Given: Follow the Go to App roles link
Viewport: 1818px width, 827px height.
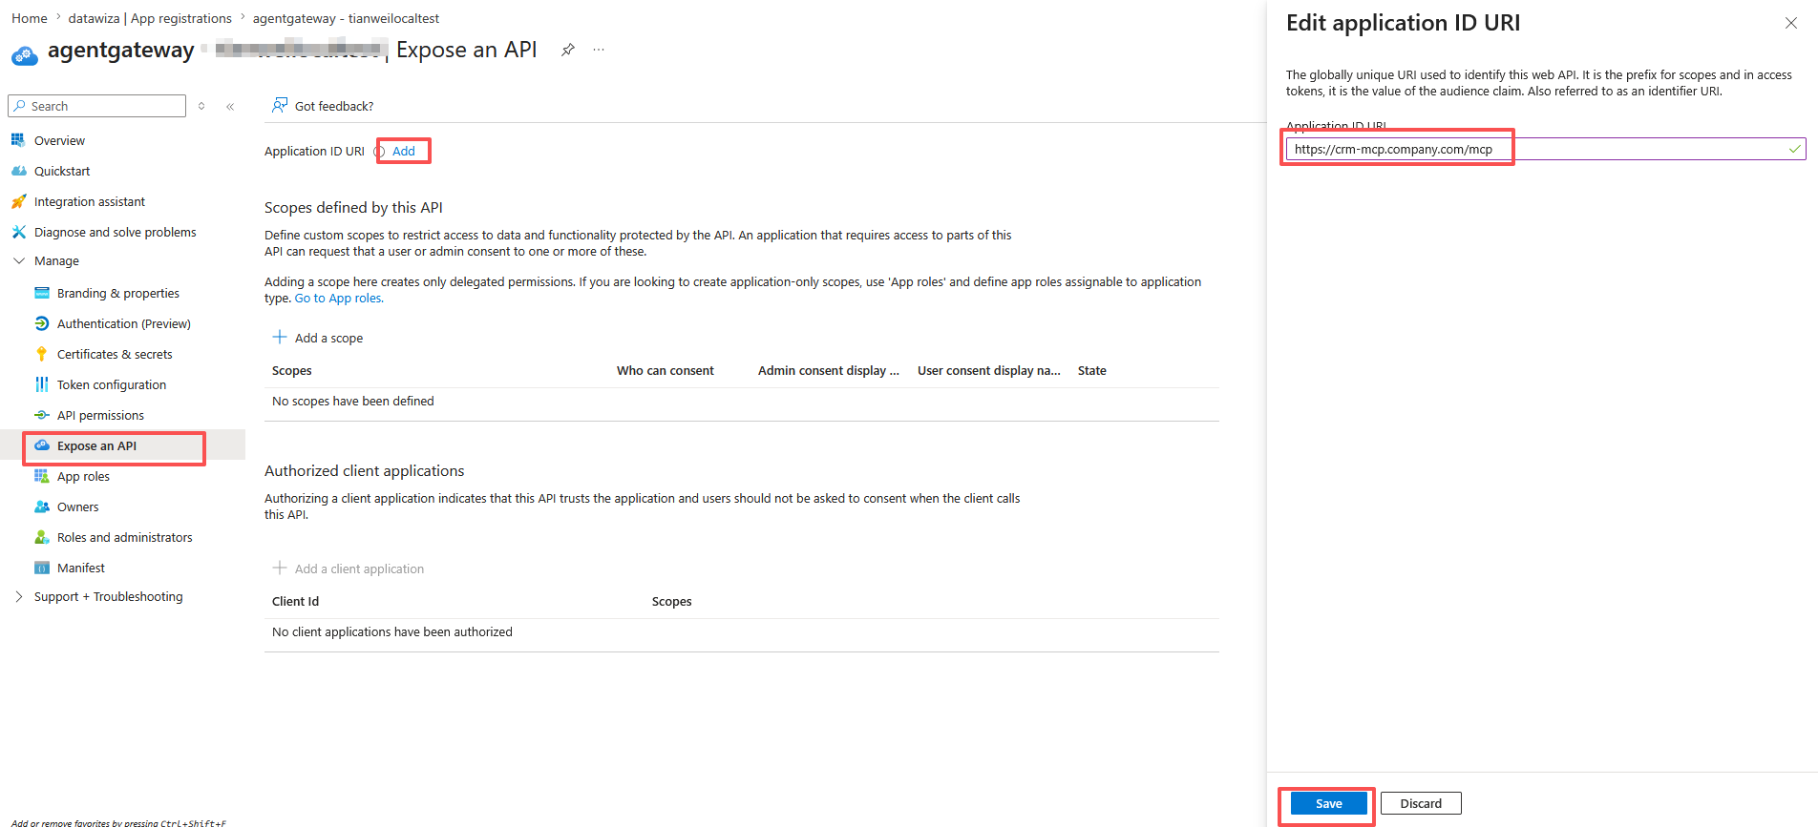Looking at the screenshot, I should click(x=339, y=299).
